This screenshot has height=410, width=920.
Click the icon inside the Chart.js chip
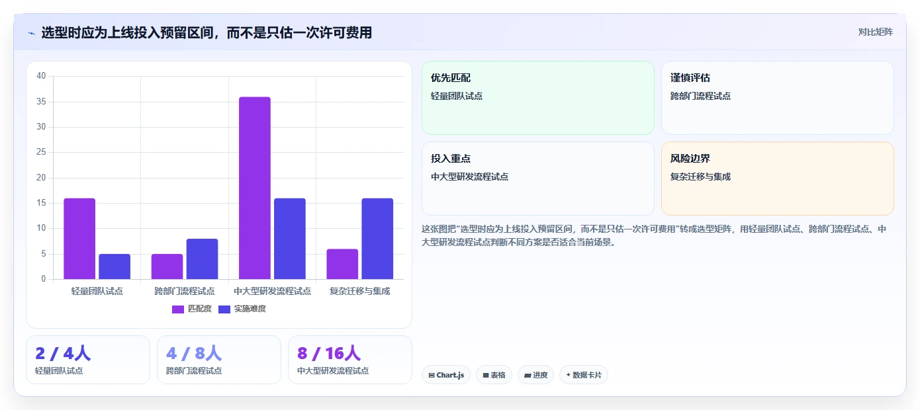(432, 375)
